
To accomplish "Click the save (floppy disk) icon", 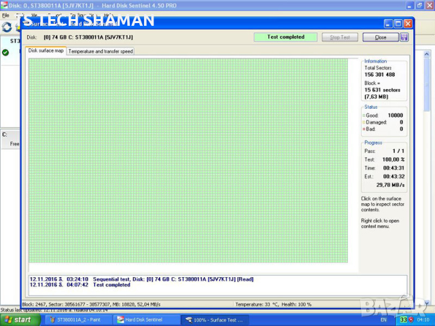I will [x=404, y=37].
